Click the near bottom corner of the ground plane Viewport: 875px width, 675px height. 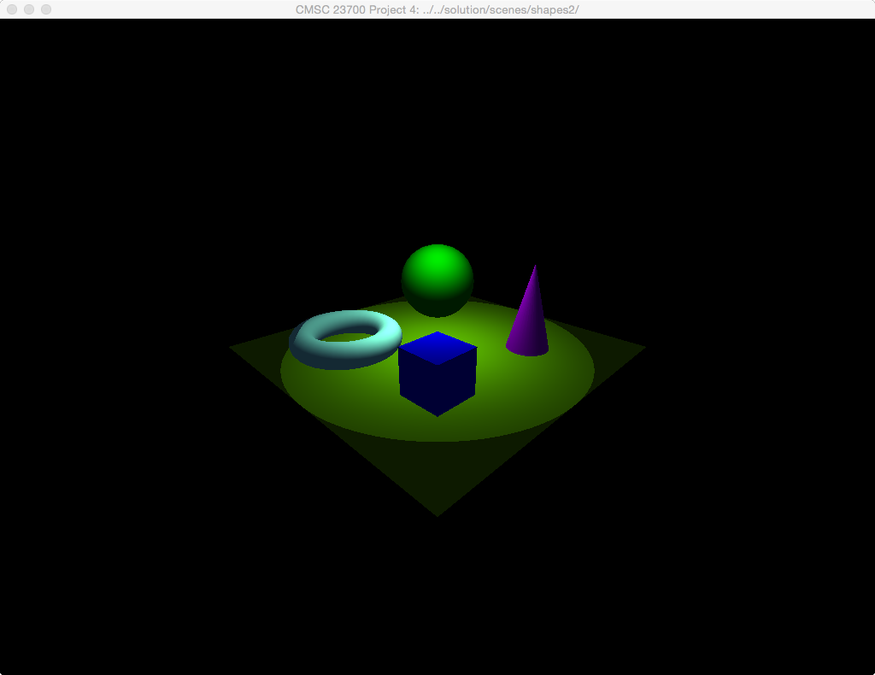(x=437, y=511)
